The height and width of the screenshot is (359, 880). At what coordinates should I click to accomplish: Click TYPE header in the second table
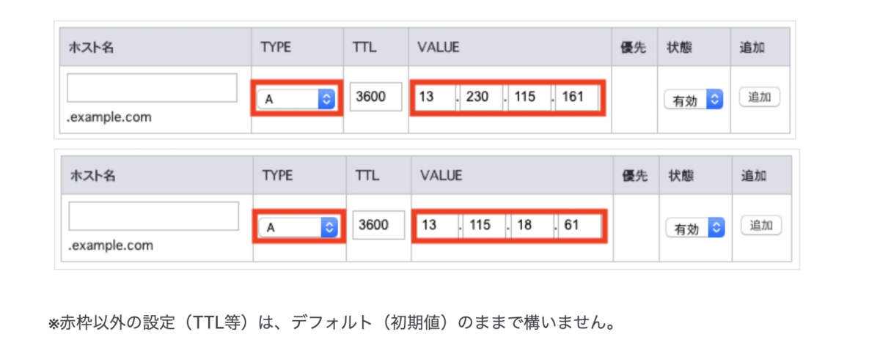pyautogui.click(x=277, y=176)
